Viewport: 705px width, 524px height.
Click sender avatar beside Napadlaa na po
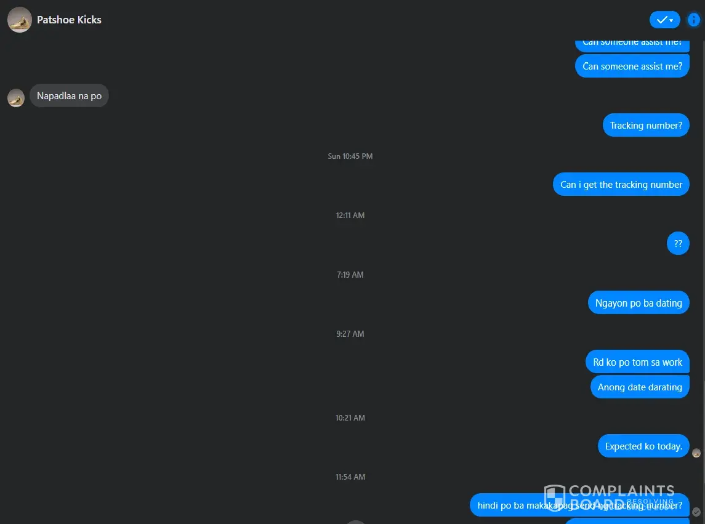16,98
